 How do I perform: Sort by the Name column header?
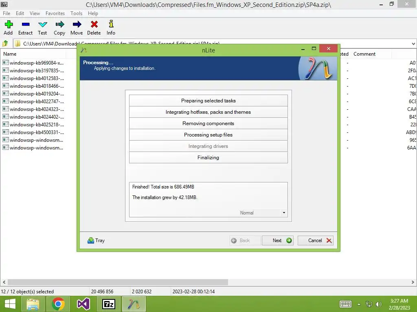click(x=10, y=54)
